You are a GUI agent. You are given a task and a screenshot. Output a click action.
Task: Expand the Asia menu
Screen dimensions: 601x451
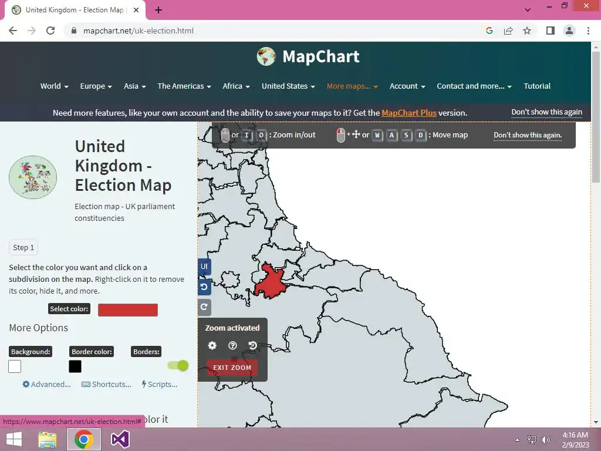click(135, 86)
